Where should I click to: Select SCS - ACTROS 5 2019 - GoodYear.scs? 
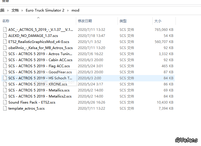click(40, 72)
